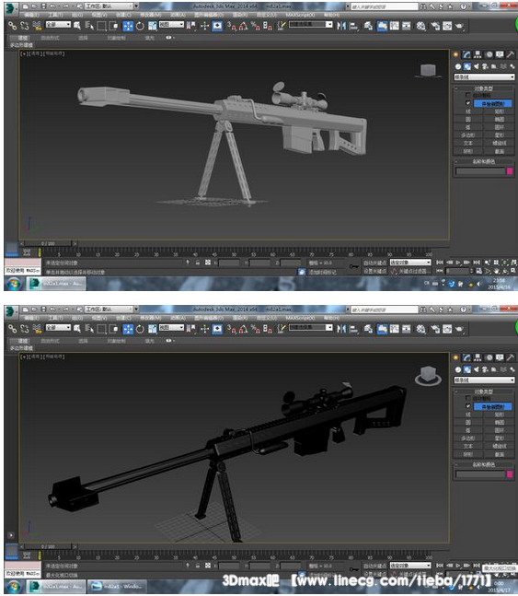Open 修改器(M) menu in upper screenshot
The image size is (518, 596).
pos(151,15)
